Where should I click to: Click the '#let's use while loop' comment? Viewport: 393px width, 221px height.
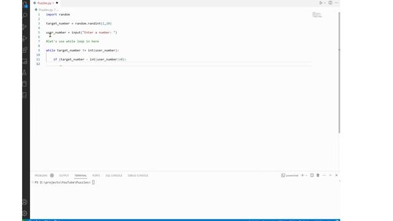72,41
